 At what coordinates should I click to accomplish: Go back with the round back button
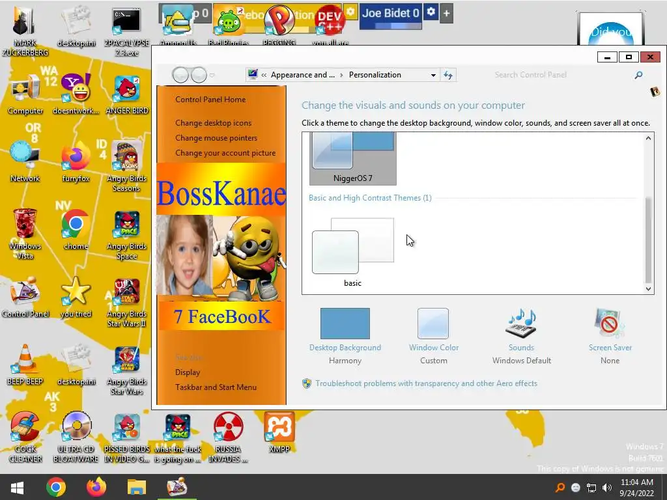(180, 76)
